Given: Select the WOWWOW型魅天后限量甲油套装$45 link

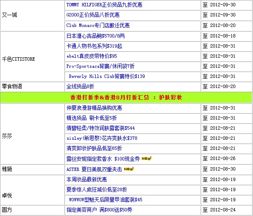Looking at the screenshot, I should 106,200.
